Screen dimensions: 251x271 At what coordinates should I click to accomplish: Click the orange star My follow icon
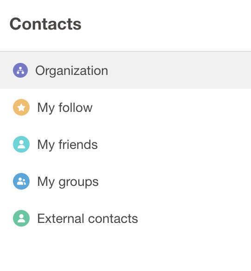click(x=21, y=107)
